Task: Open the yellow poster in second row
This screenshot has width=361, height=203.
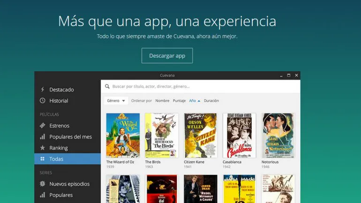Action: pos(239,189)
